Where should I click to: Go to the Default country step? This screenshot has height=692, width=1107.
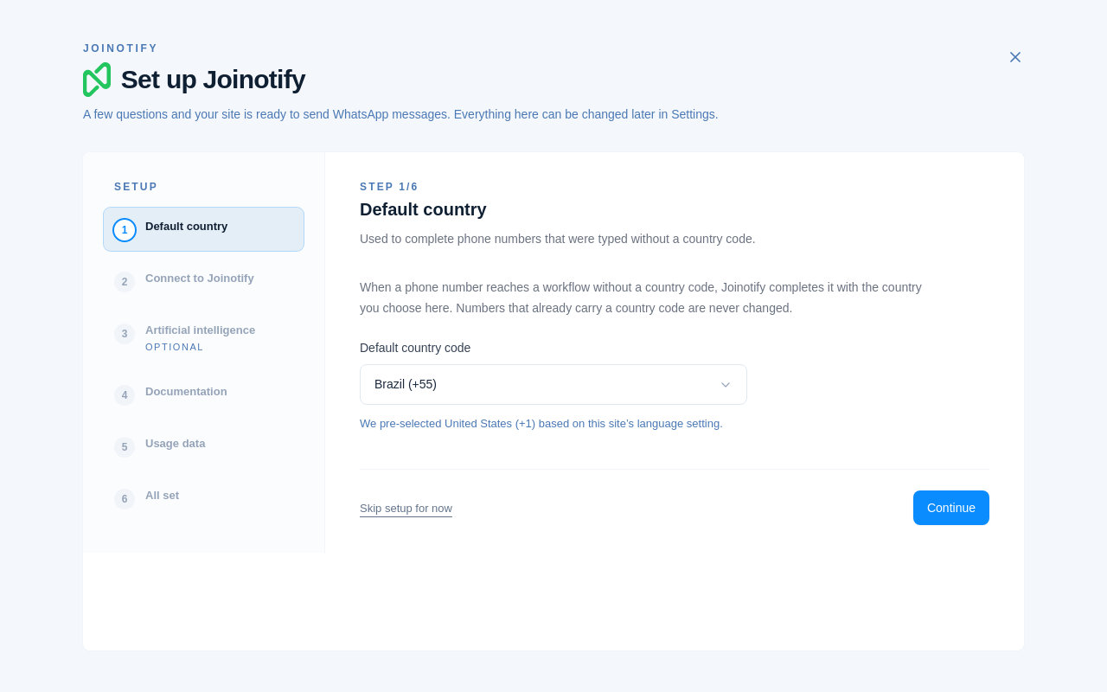(x=203, y=229)
